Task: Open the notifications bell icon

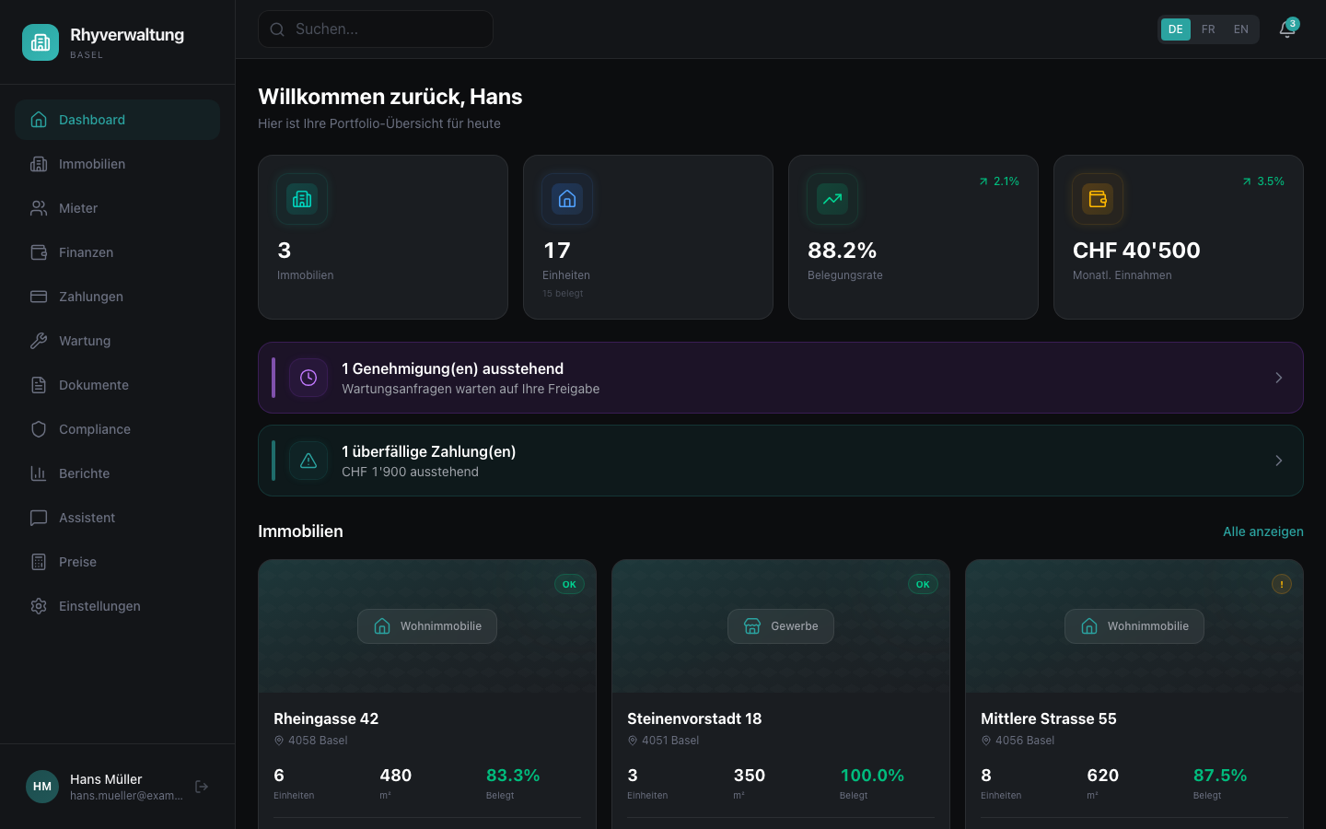Action: tap(1287, 29)
